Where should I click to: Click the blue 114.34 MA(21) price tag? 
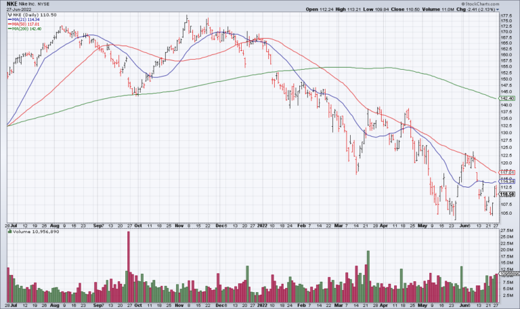(x=507, y=182)
